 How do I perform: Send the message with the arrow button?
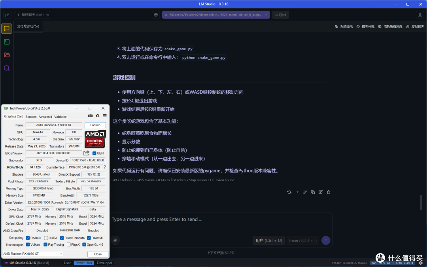(326, 240)
